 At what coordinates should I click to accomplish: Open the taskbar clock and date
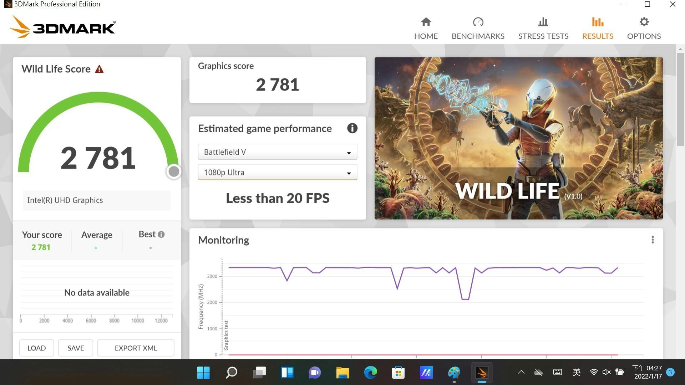tap(648, 372)
